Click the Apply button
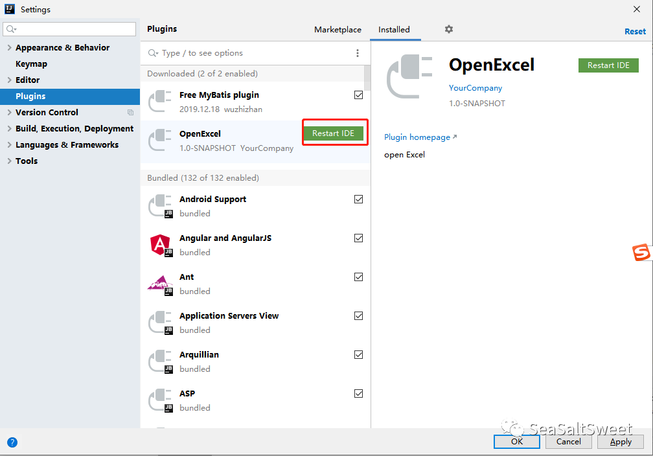Viewport: 653px width, 456px height. point(621,442)
